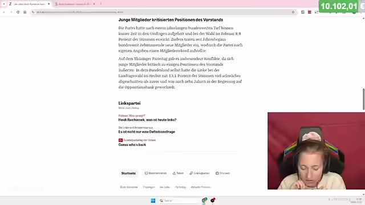Open the black and red taskbar app
Image resolution: width=365 pixels, height=205 pixels.
tap(213, 200)
